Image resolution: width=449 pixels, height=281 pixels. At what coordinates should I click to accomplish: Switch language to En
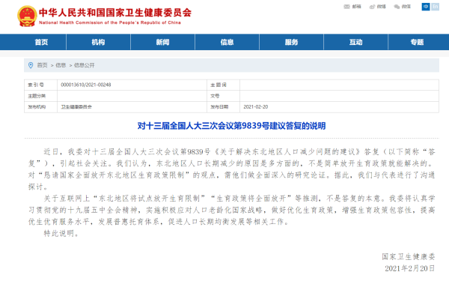tap(436, 7)
